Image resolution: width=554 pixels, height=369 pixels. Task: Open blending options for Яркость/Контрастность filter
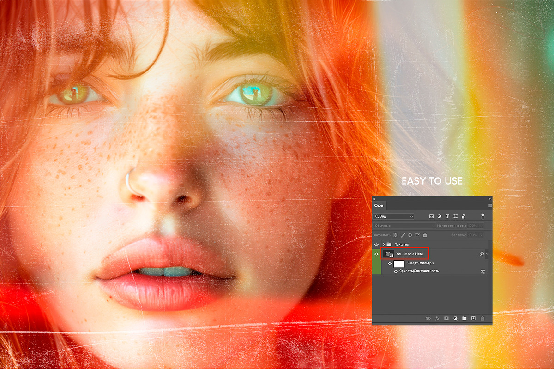(x=482, y=272)
